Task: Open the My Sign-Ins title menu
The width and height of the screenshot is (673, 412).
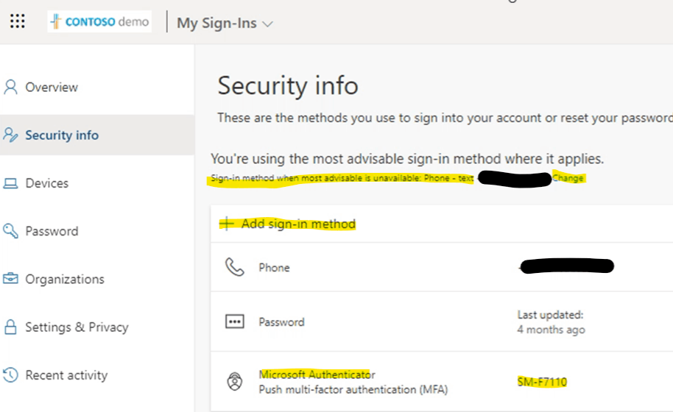Action: pyautogui.click(x=216, y=23)
